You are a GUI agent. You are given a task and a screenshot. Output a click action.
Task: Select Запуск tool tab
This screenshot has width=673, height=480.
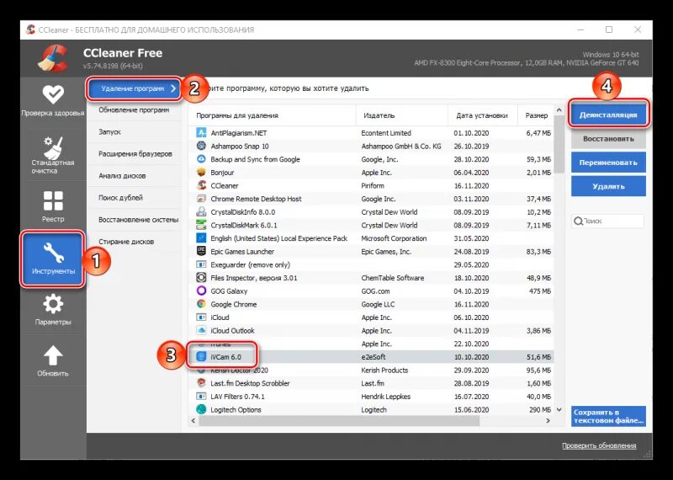click(x=134, y=132)
